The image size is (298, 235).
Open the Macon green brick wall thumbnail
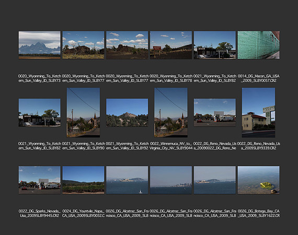click(259, 45)
